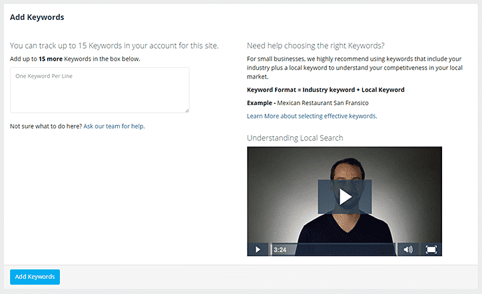Focus the One Keyword Per Line box
482x294 pixels.
[x=100, y=90]
